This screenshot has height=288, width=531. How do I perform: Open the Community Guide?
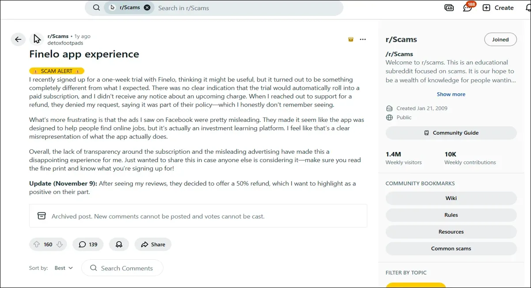(x=451, y=133)
